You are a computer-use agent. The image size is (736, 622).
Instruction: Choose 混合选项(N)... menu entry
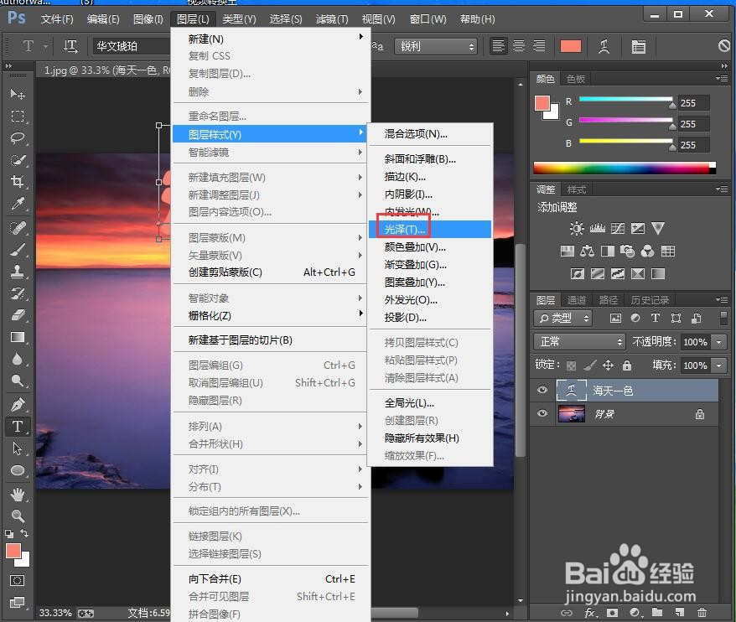(x=430, y=134)
